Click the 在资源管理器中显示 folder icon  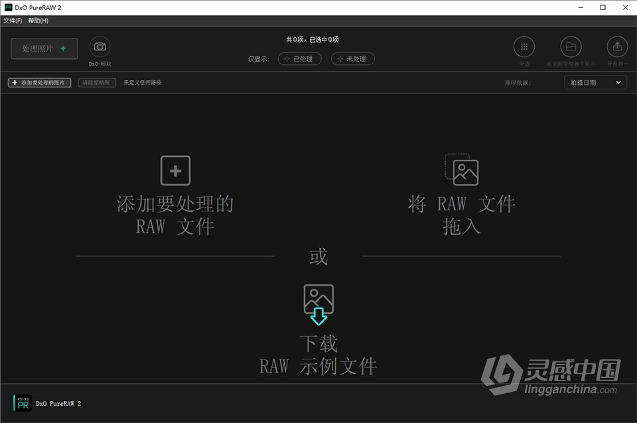click(x=571, y=46)
